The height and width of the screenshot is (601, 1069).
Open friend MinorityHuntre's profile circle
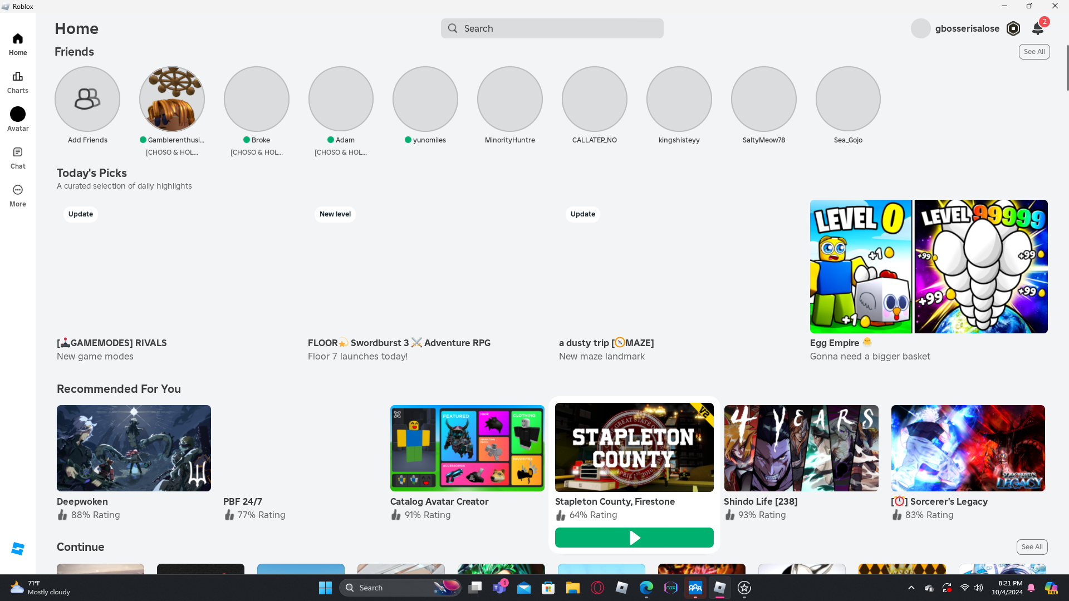tap(510, 99)
